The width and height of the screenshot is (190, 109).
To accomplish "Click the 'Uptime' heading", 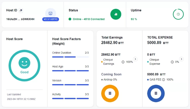I will click(x=136, y=10).
